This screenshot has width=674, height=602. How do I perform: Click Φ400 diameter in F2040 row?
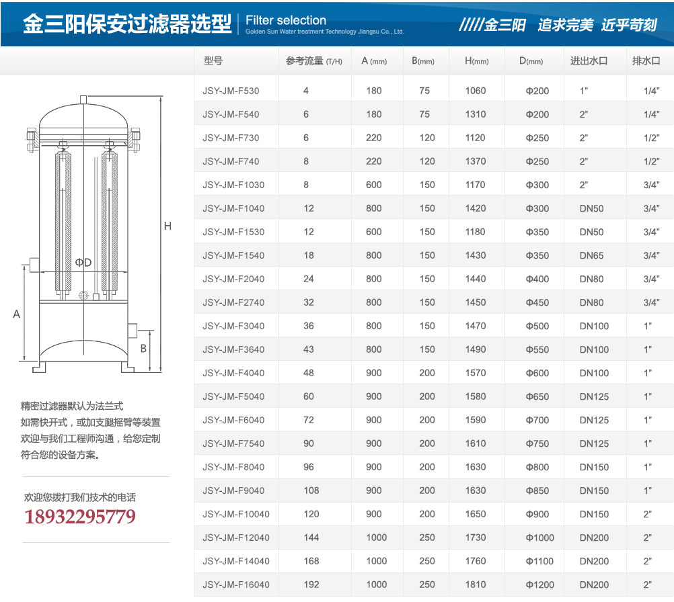coord(537,279)
